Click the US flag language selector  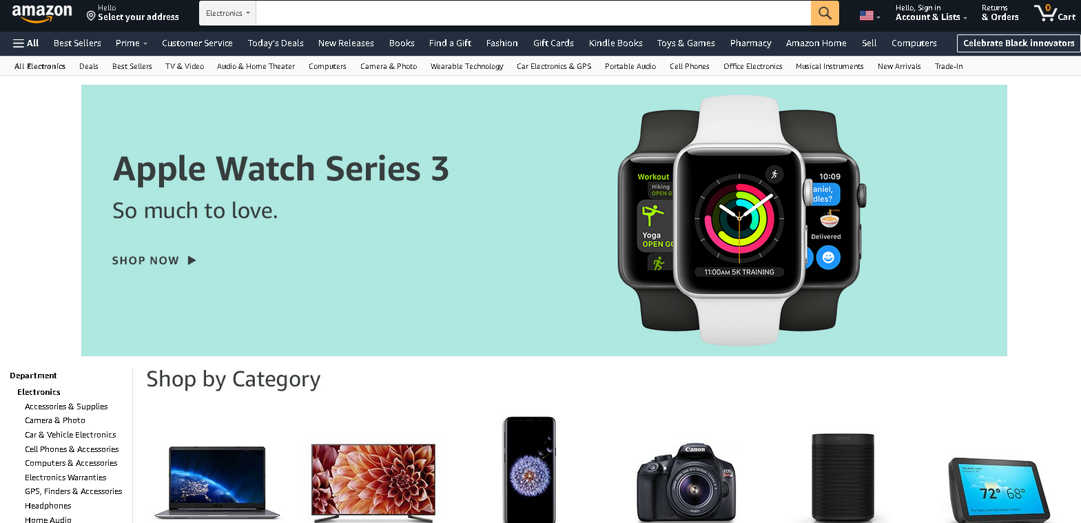pyautogui.click(x=869, y=15)
